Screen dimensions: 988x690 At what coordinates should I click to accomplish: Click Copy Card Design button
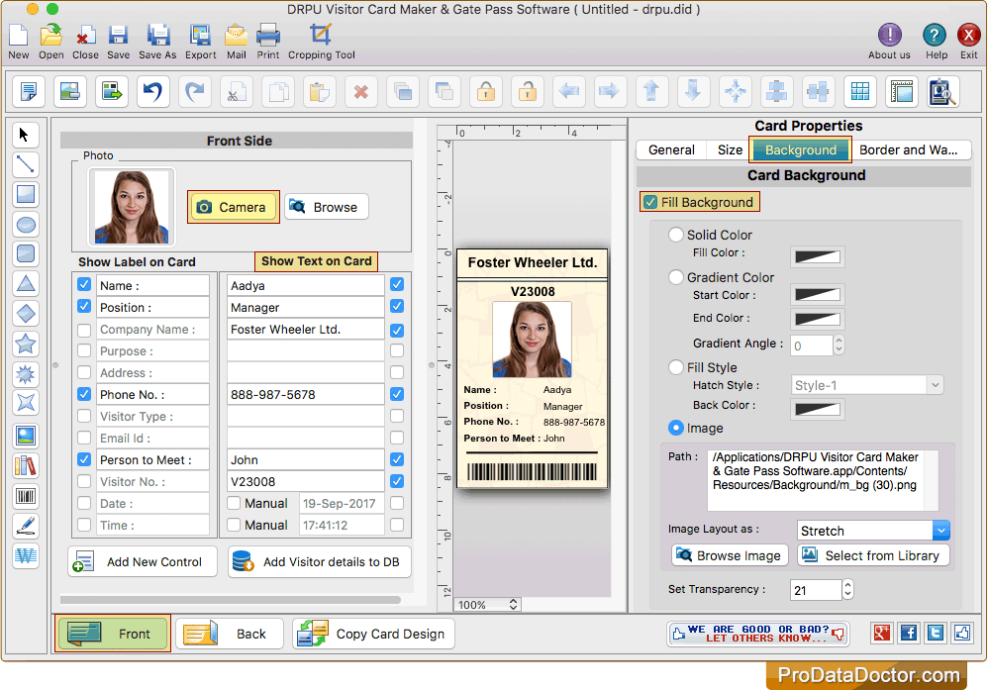[x=373, y=634]
